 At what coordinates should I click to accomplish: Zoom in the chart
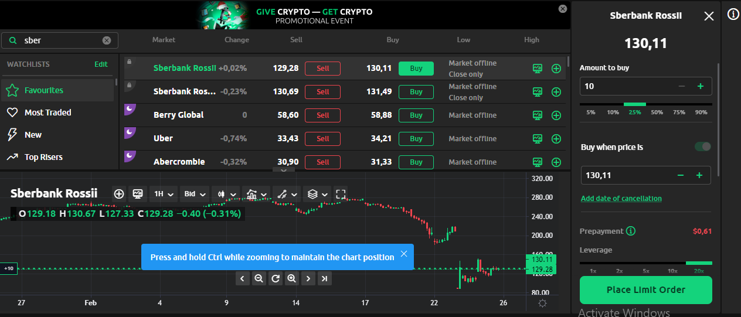[x=291, y=278]
